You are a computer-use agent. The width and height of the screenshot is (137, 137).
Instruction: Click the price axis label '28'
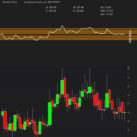(129, 121)
